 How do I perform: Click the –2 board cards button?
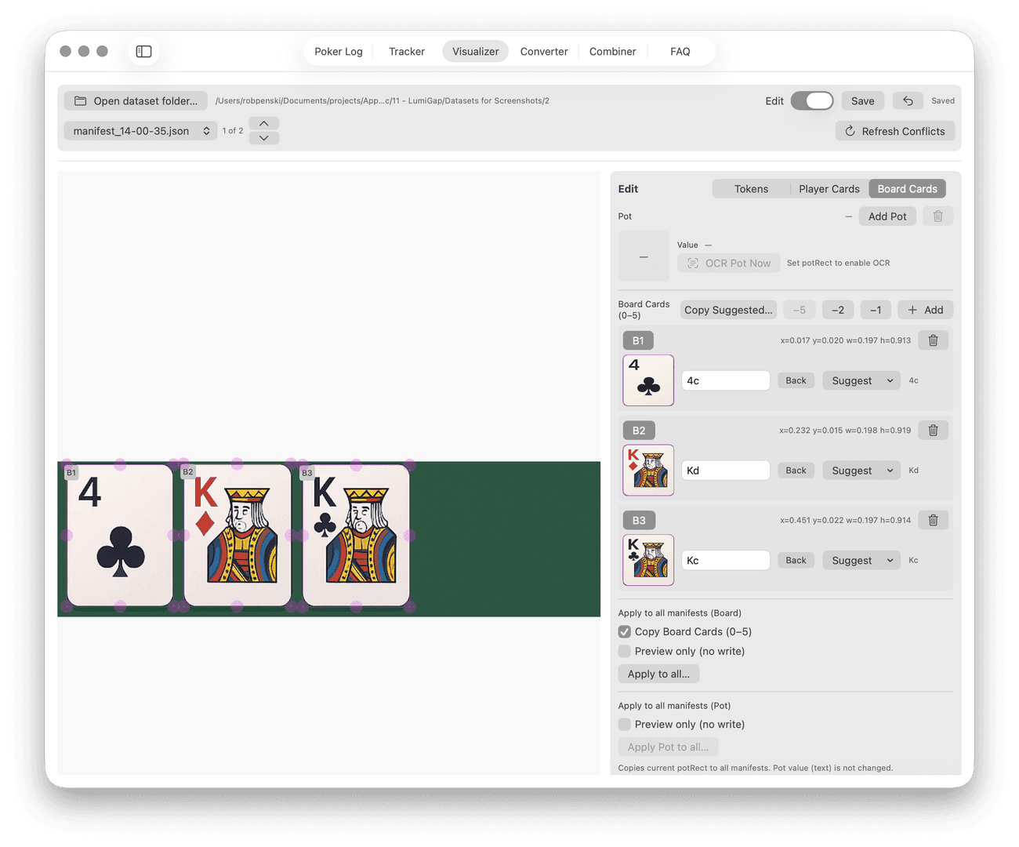[x=838, y=310]
